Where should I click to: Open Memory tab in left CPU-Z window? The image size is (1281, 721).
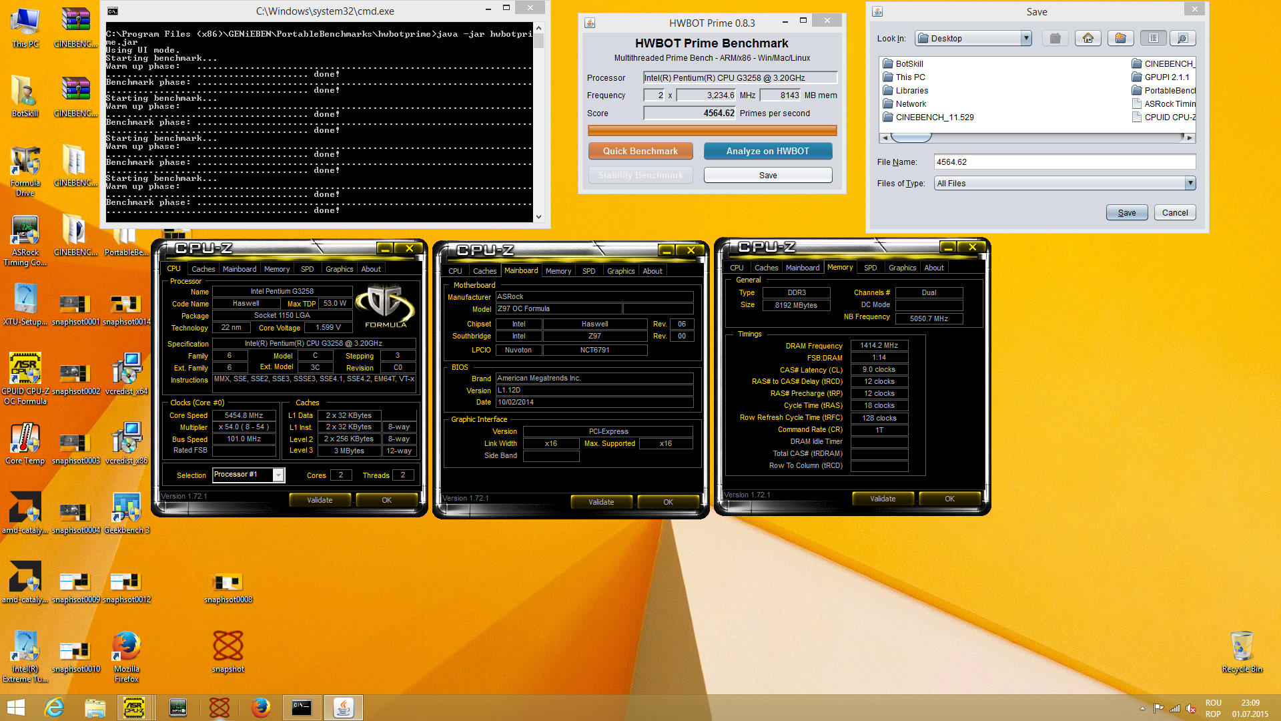277,269
